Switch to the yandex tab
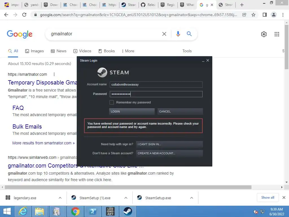 32,5
